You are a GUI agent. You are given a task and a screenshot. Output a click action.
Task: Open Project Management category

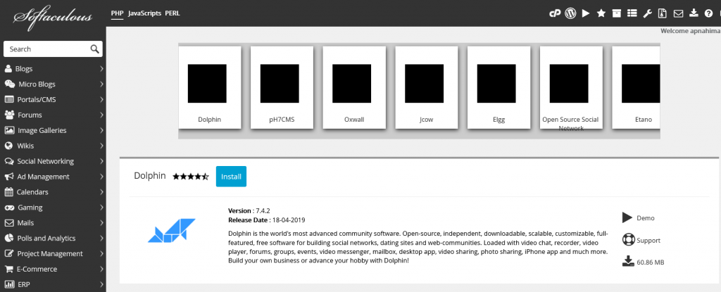point(50,254)
